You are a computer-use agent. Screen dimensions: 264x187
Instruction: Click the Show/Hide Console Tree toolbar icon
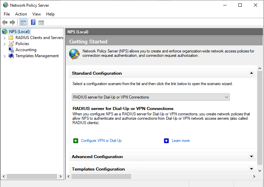(x=23, y=23)
